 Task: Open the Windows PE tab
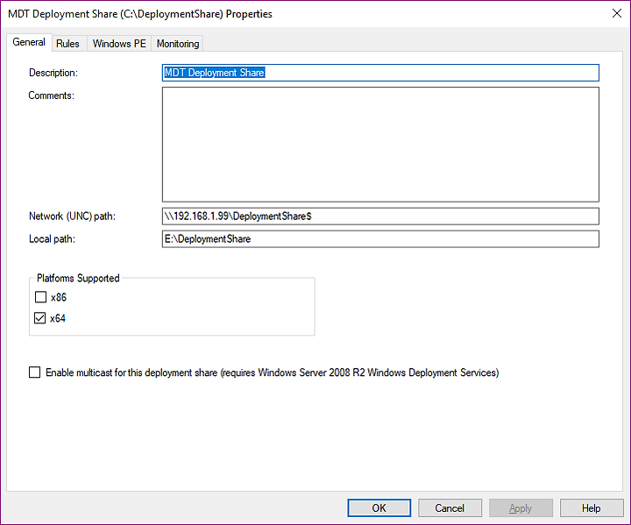point(119,44)
